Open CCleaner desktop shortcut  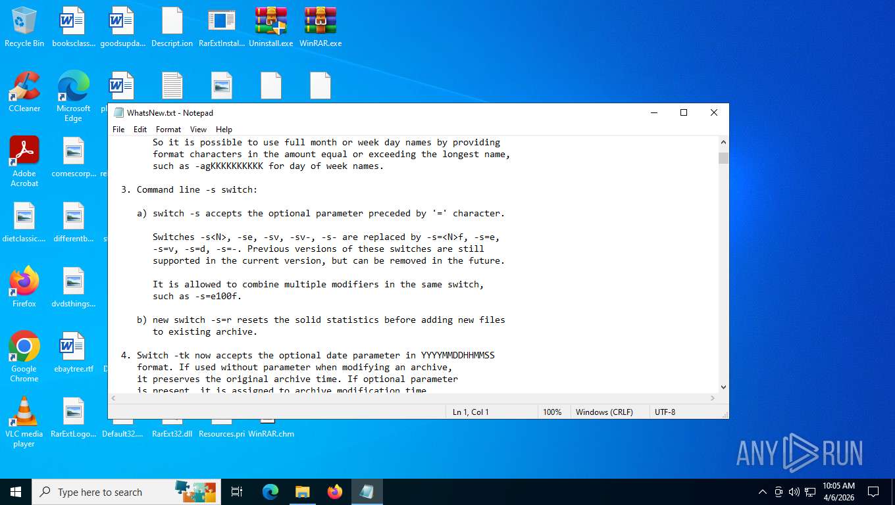click(24, 92)
